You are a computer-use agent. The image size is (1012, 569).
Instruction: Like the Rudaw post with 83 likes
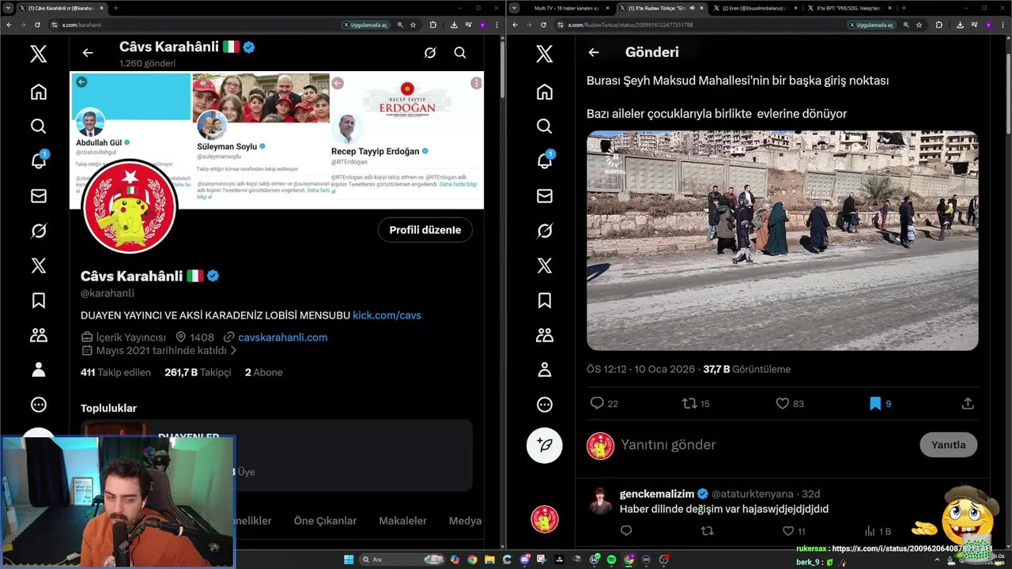(x=782, y=403)
